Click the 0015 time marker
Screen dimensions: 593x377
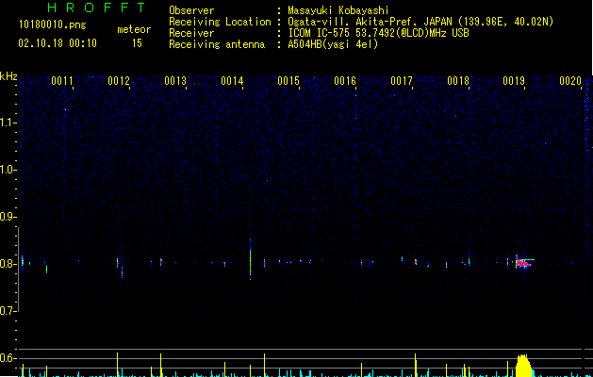pyautogui.click(x=288, y=81)
